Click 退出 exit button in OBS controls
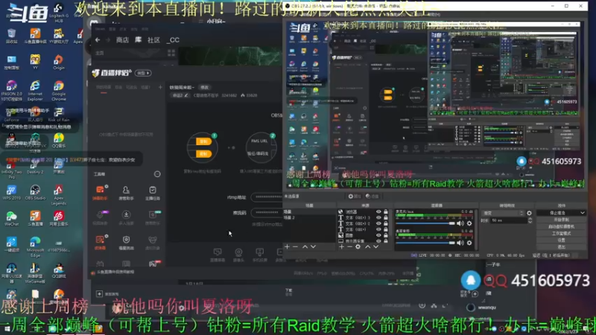This screenshot has height=335, width=596. (562, 247)
